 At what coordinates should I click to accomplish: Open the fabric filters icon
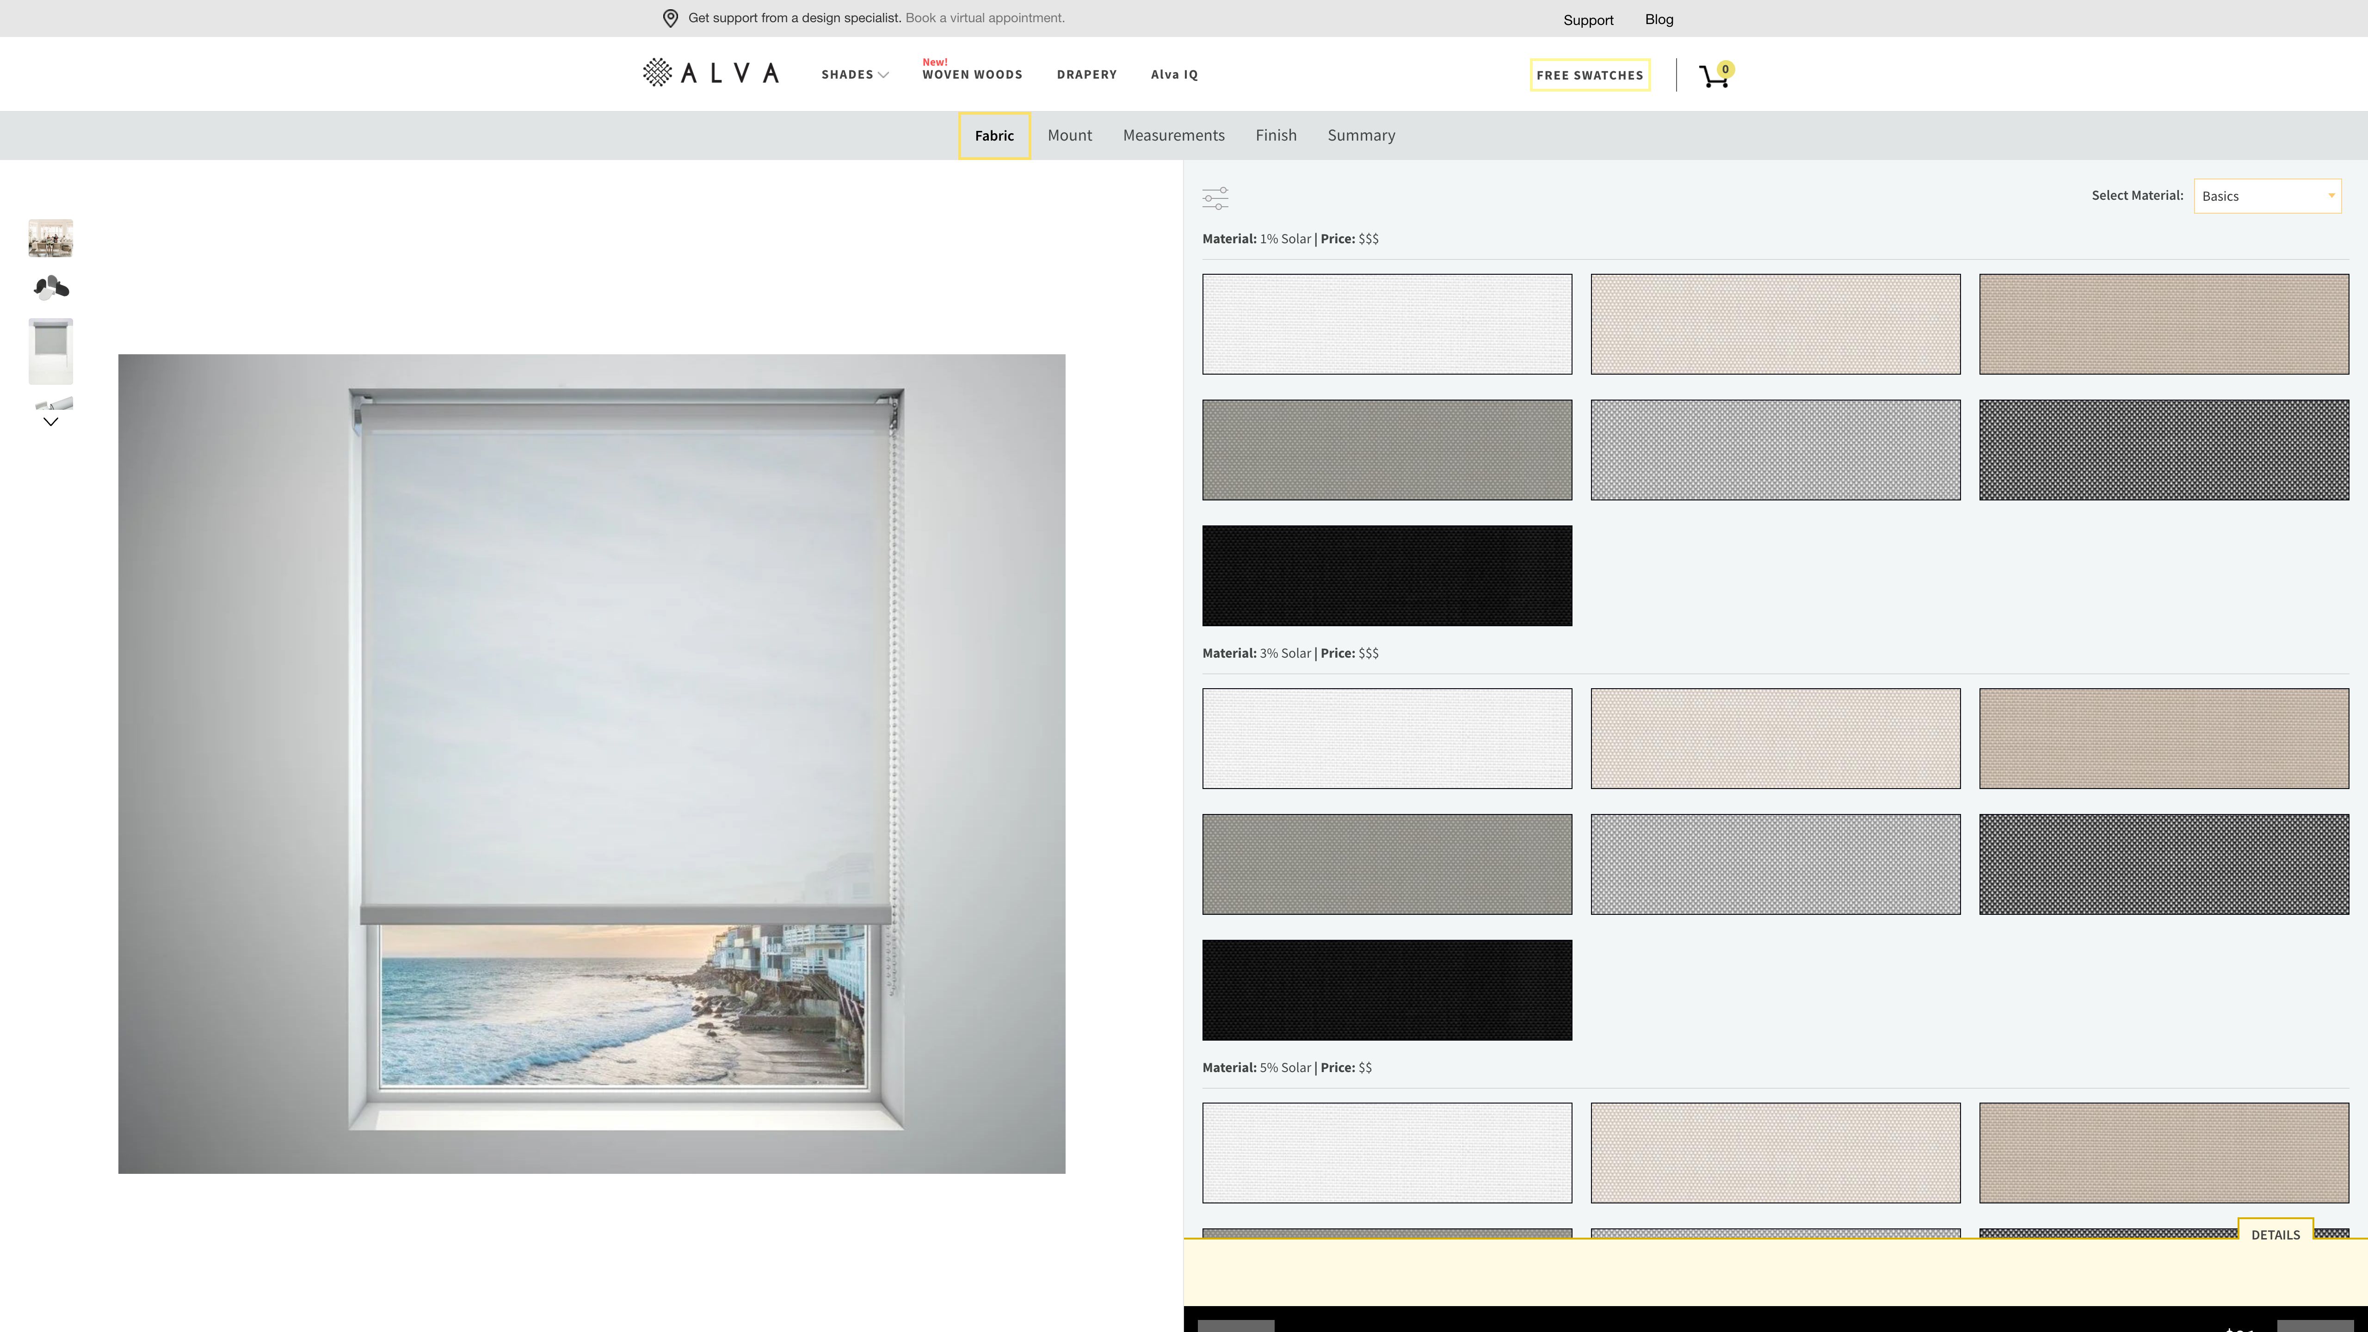click(x=1215, y=197)
